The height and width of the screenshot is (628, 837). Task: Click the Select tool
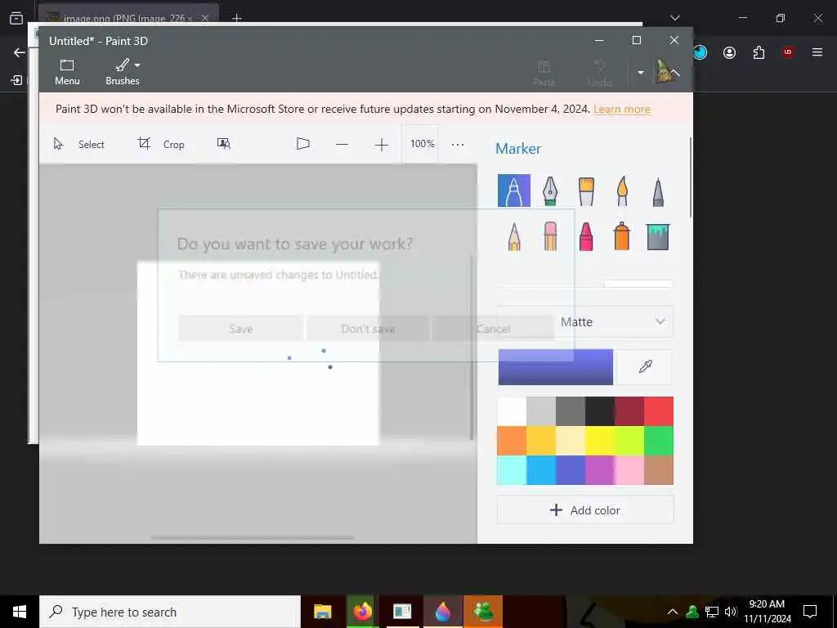coord(79,144)
